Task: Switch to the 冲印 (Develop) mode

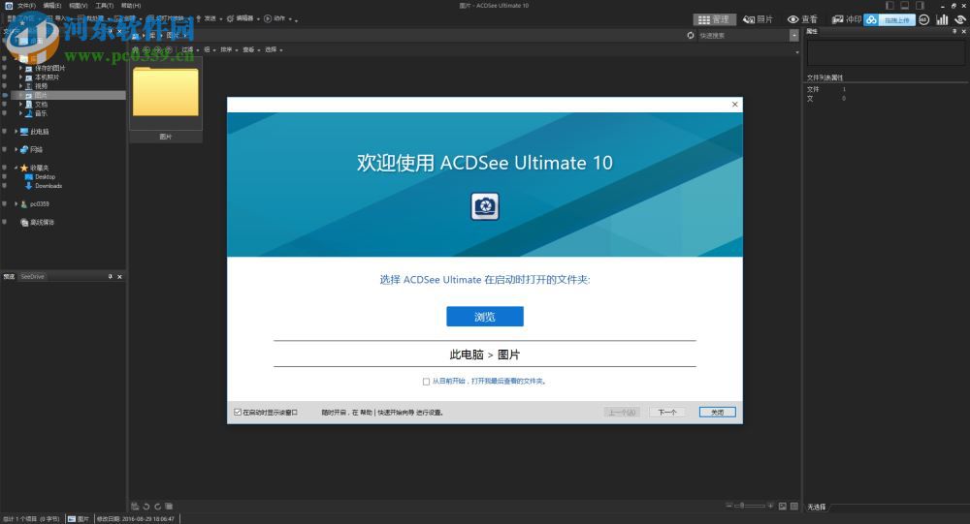Action: coord(847,19)
